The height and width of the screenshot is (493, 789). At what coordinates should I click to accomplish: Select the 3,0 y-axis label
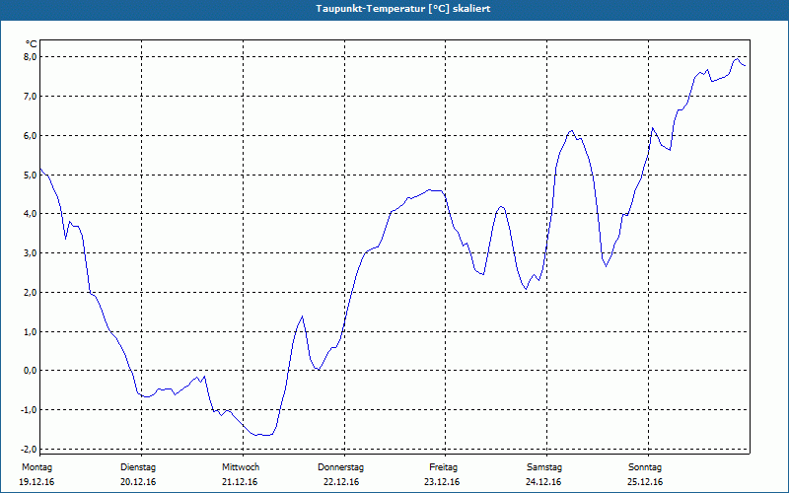click(x=31, y=252)
